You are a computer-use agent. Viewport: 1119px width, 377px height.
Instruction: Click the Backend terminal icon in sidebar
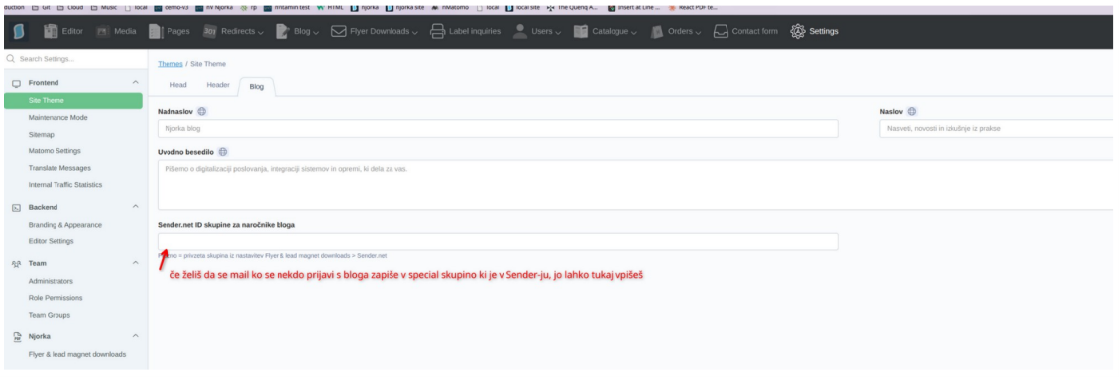tap(17, 208)
